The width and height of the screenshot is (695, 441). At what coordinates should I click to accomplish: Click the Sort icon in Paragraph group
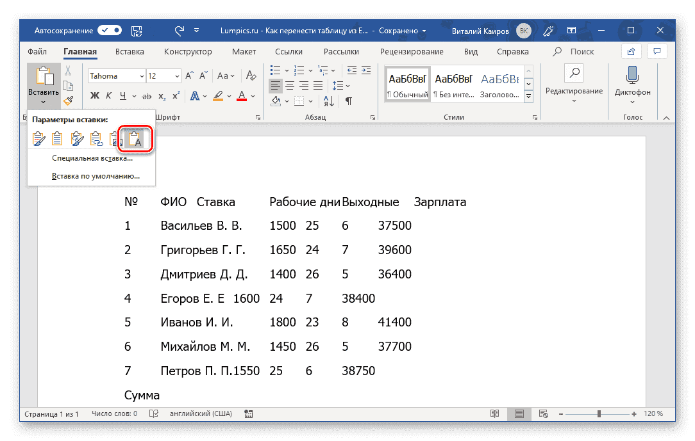tap(328, 101)
